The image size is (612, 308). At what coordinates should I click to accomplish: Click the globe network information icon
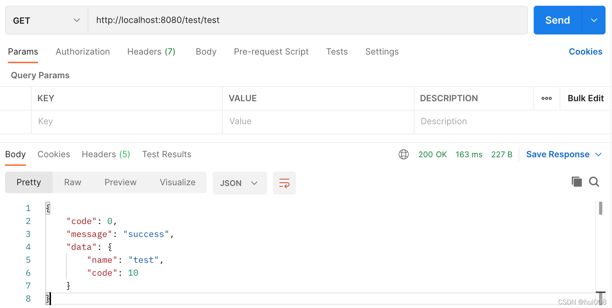click(404, 154)
